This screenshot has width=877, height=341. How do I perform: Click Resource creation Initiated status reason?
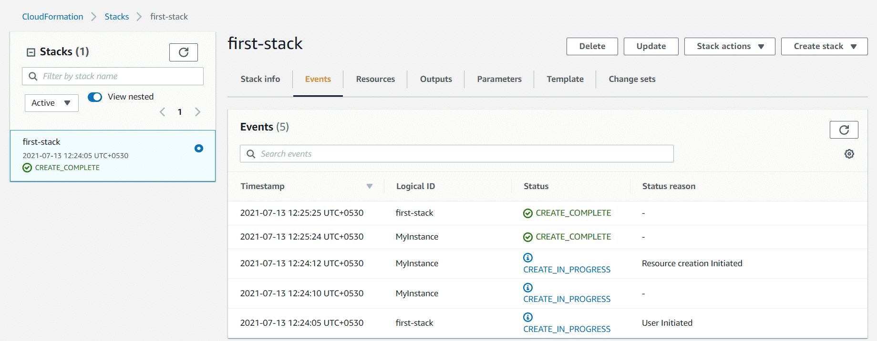pyautogui.click(x=692, y=263)
